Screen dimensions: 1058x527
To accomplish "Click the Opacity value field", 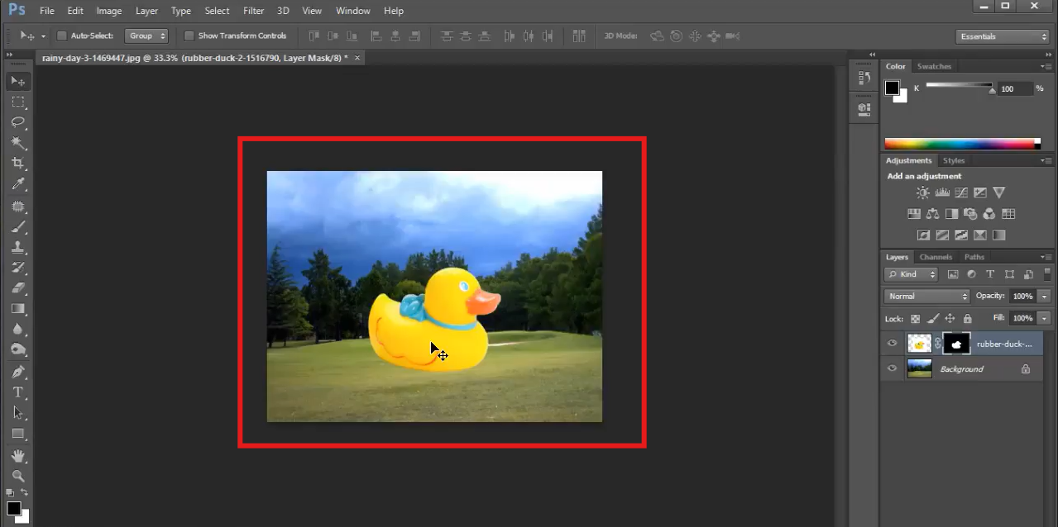I will (1022, 297).
